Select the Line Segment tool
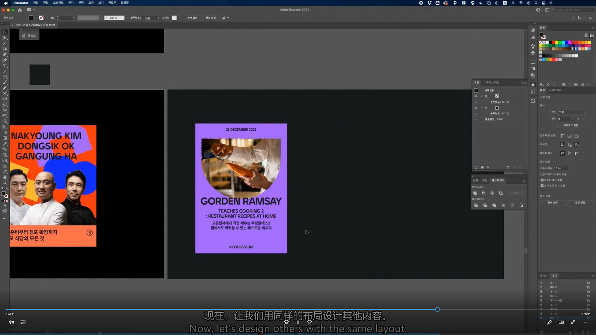The height and width of the screenshot is (335, 596). [5, 71]
